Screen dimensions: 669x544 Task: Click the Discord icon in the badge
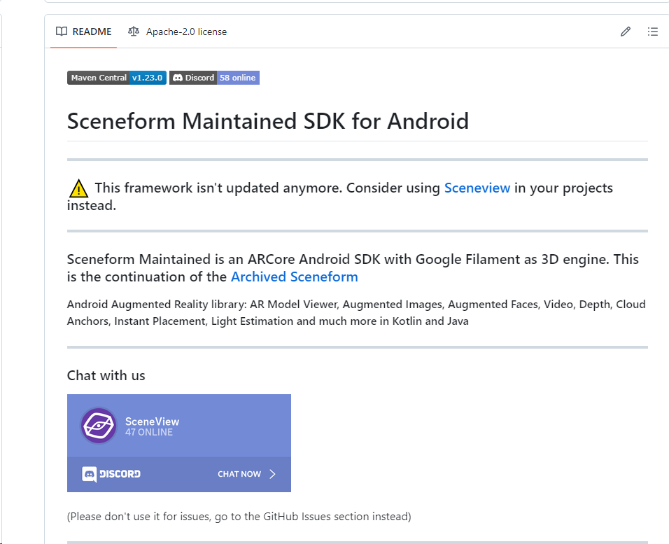point(178,78)
